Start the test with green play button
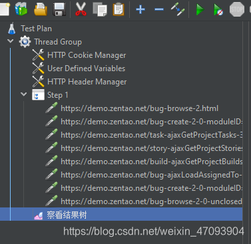This screenshot has width=251, height=244. 200,9
